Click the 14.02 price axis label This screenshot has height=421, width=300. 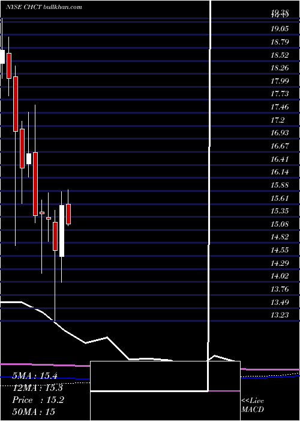tap(280, 276)
